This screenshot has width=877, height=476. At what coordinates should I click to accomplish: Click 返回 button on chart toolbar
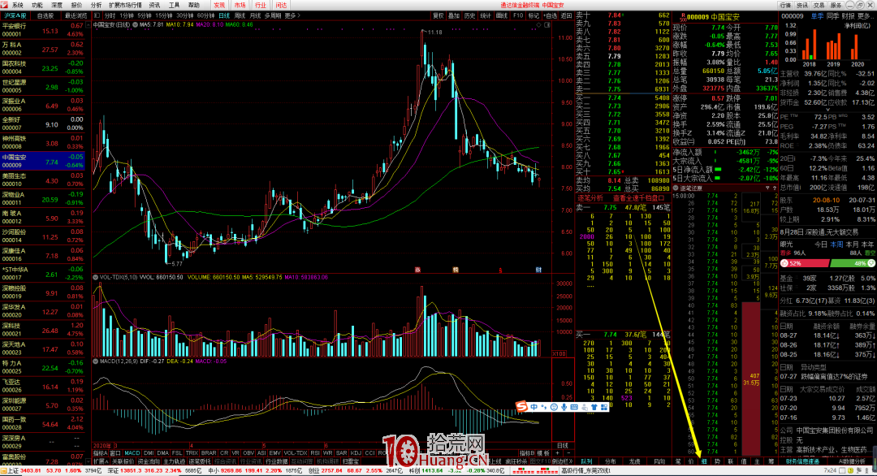(x=567, y=15)
